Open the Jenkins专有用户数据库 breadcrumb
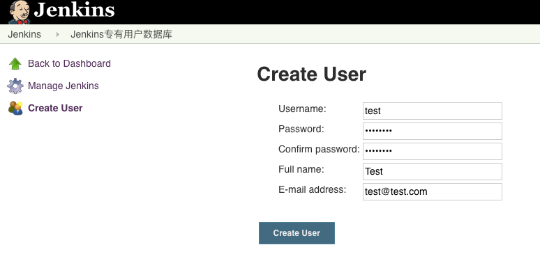The height and width of the screenshot is (261, 540). coord(121,34)
